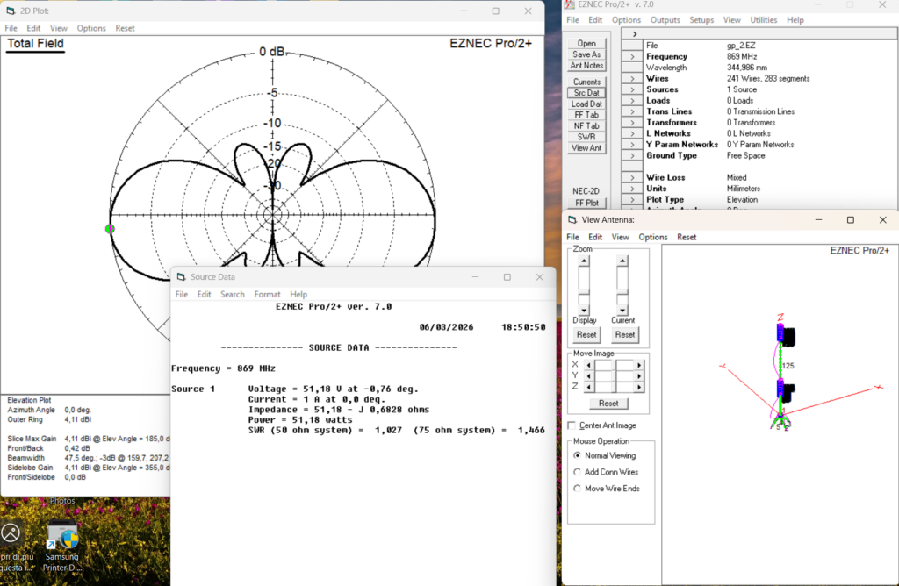Open the Samsung Printer desktop shortcut

(x=62, y=536)
